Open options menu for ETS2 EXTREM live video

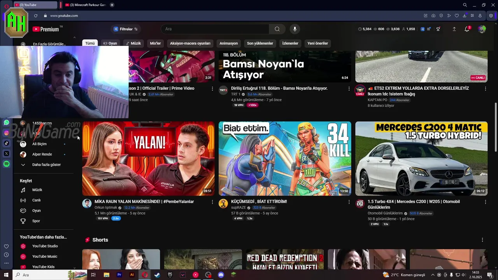click(485, 89)
